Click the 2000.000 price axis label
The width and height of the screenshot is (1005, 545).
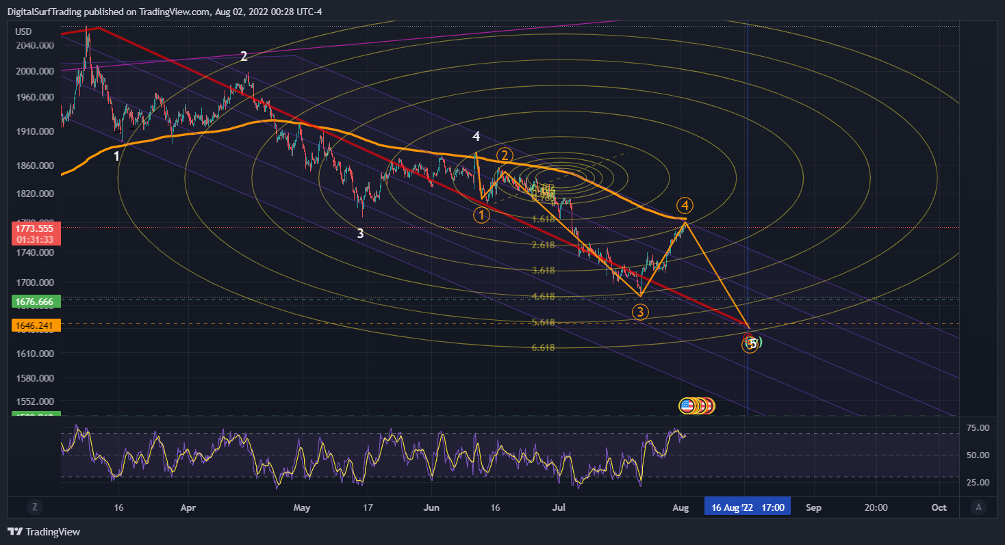(34, 71)
